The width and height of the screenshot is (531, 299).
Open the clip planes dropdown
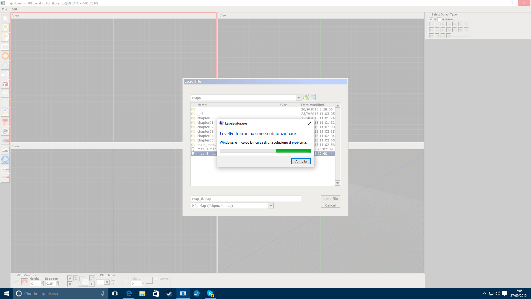coord(107,282)
